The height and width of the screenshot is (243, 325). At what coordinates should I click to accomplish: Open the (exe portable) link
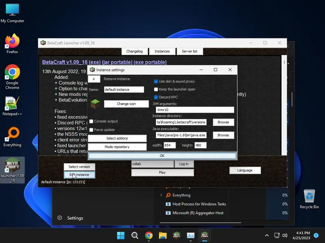[x=150, y=62]
